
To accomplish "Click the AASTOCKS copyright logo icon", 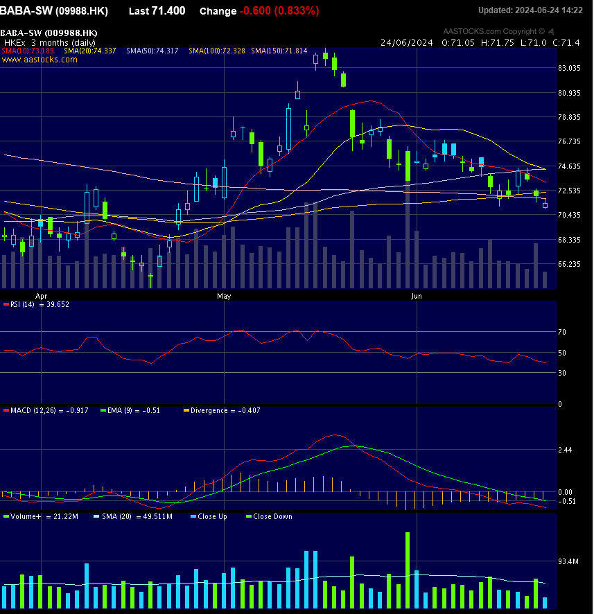I will (552, 31).
